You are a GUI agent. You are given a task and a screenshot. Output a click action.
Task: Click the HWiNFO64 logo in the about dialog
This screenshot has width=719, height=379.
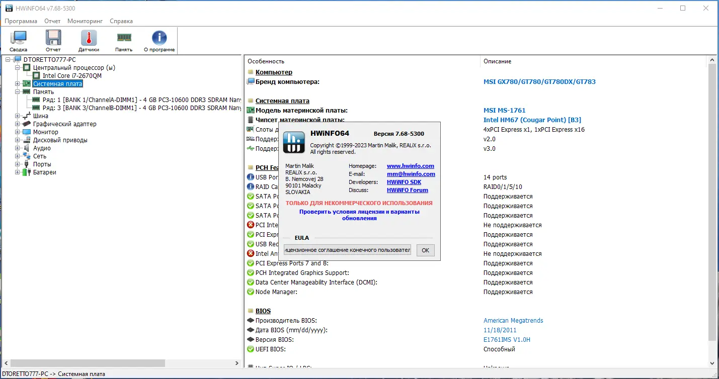(x=293, y=142)
